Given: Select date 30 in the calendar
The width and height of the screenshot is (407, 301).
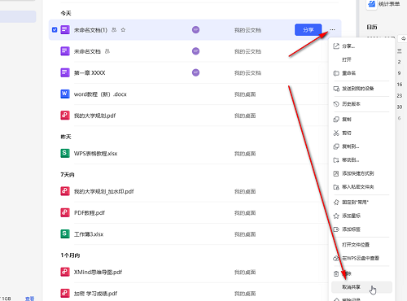Looking at the screenshot, I should [x=400, y=107].
